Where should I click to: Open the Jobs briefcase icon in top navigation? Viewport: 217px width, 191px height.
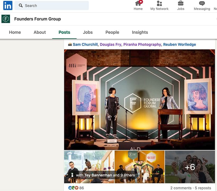tap(180, 4)
